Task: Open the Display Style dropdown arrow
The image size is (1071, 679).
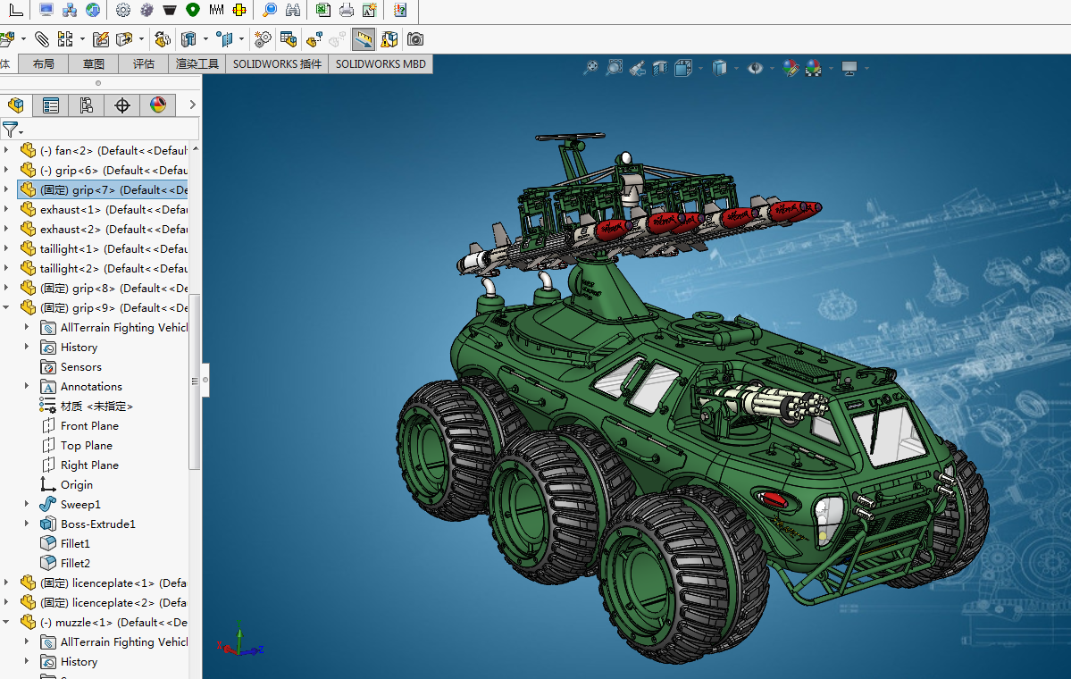Action: click(736, 68)
